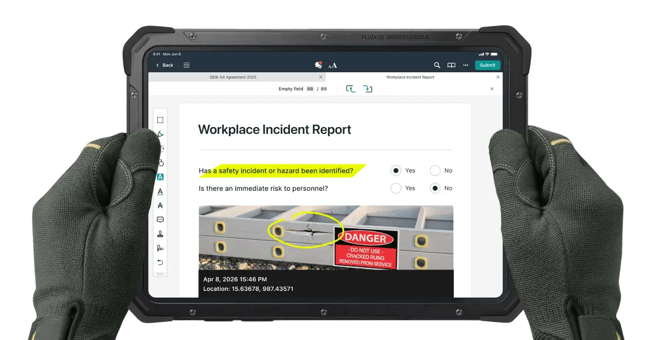Jump to next empty field
645x340 pixels.
(368, 89)
